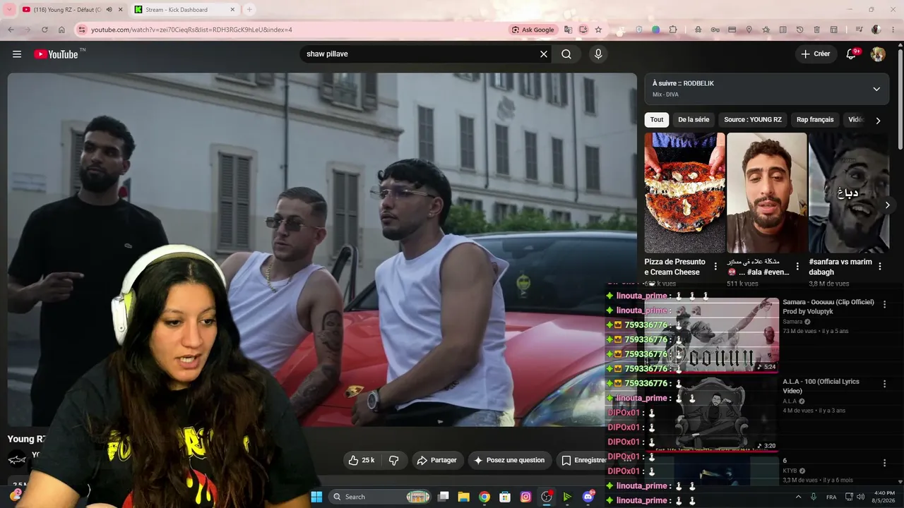The width and height of the screenshot is (904, 508).
Task: Expand the RODBELIK up-next mix panel
Action: [x=876, y=89]
